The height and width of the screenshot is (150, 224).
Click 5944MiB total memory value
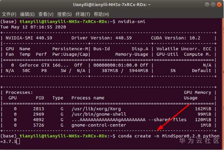point(139,71)
